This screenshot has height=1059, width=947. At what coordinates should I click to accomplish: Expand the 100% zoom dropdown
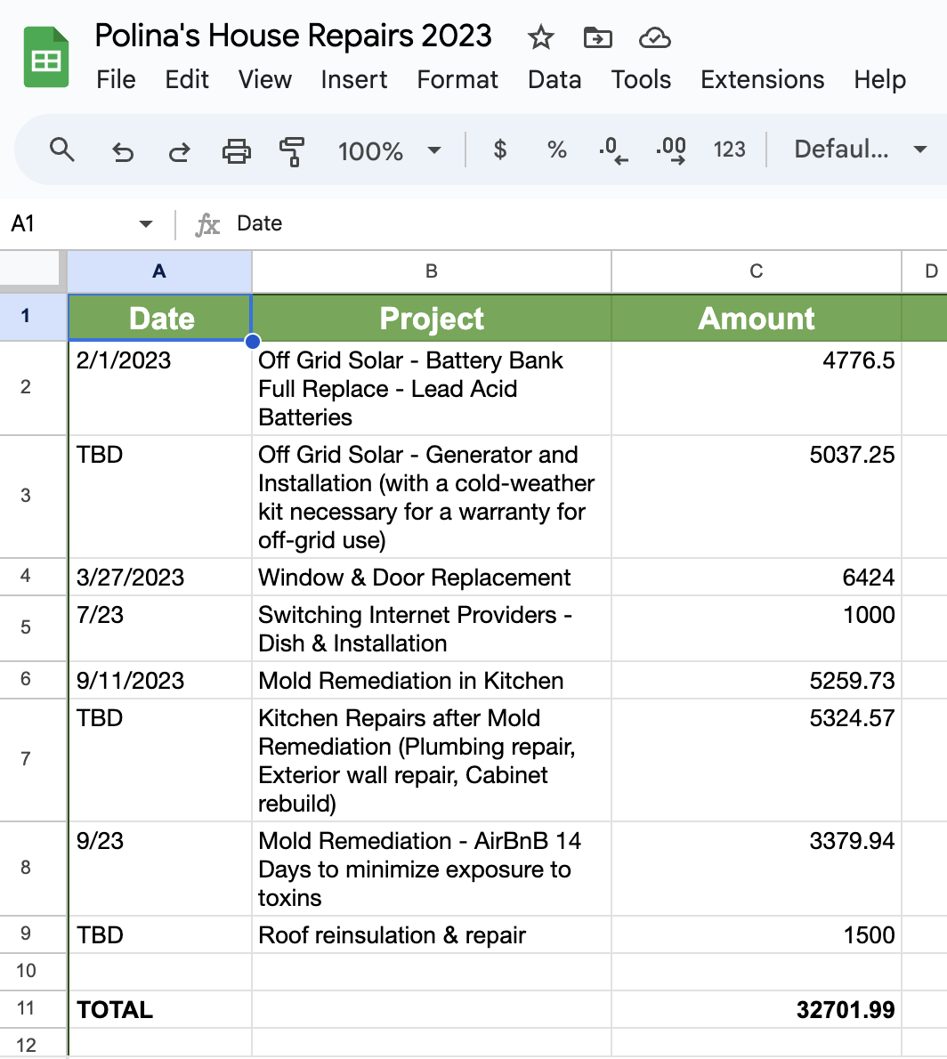coord(389,150)
